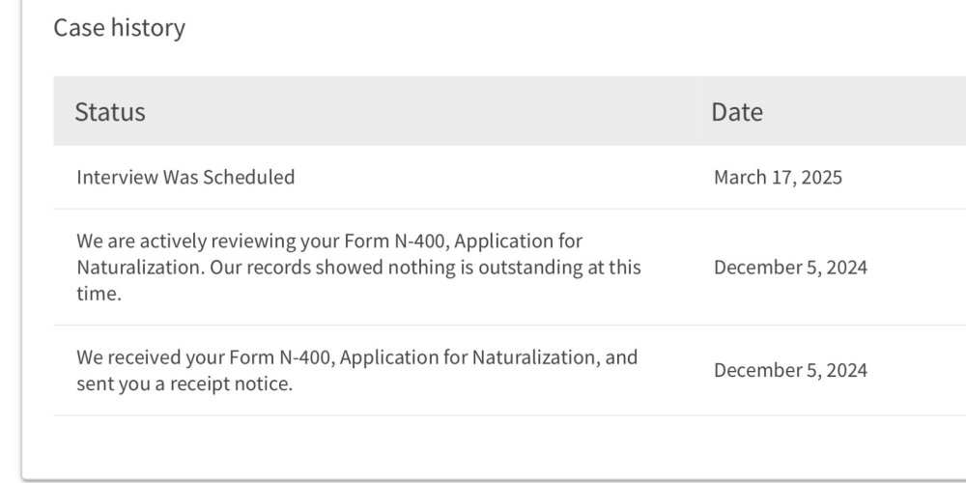Click 'Form N-400' in the review status
The image size is (966, 483).
click(384, 241)
